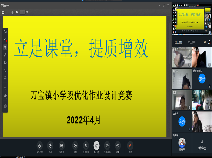212x158 pixels.
Task: Click the page number input field
Action: point(23,12)
